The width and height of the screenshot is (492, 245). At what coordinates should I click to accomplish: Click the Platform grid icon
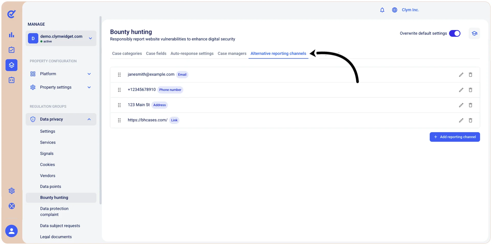click(x=33, y=74)
